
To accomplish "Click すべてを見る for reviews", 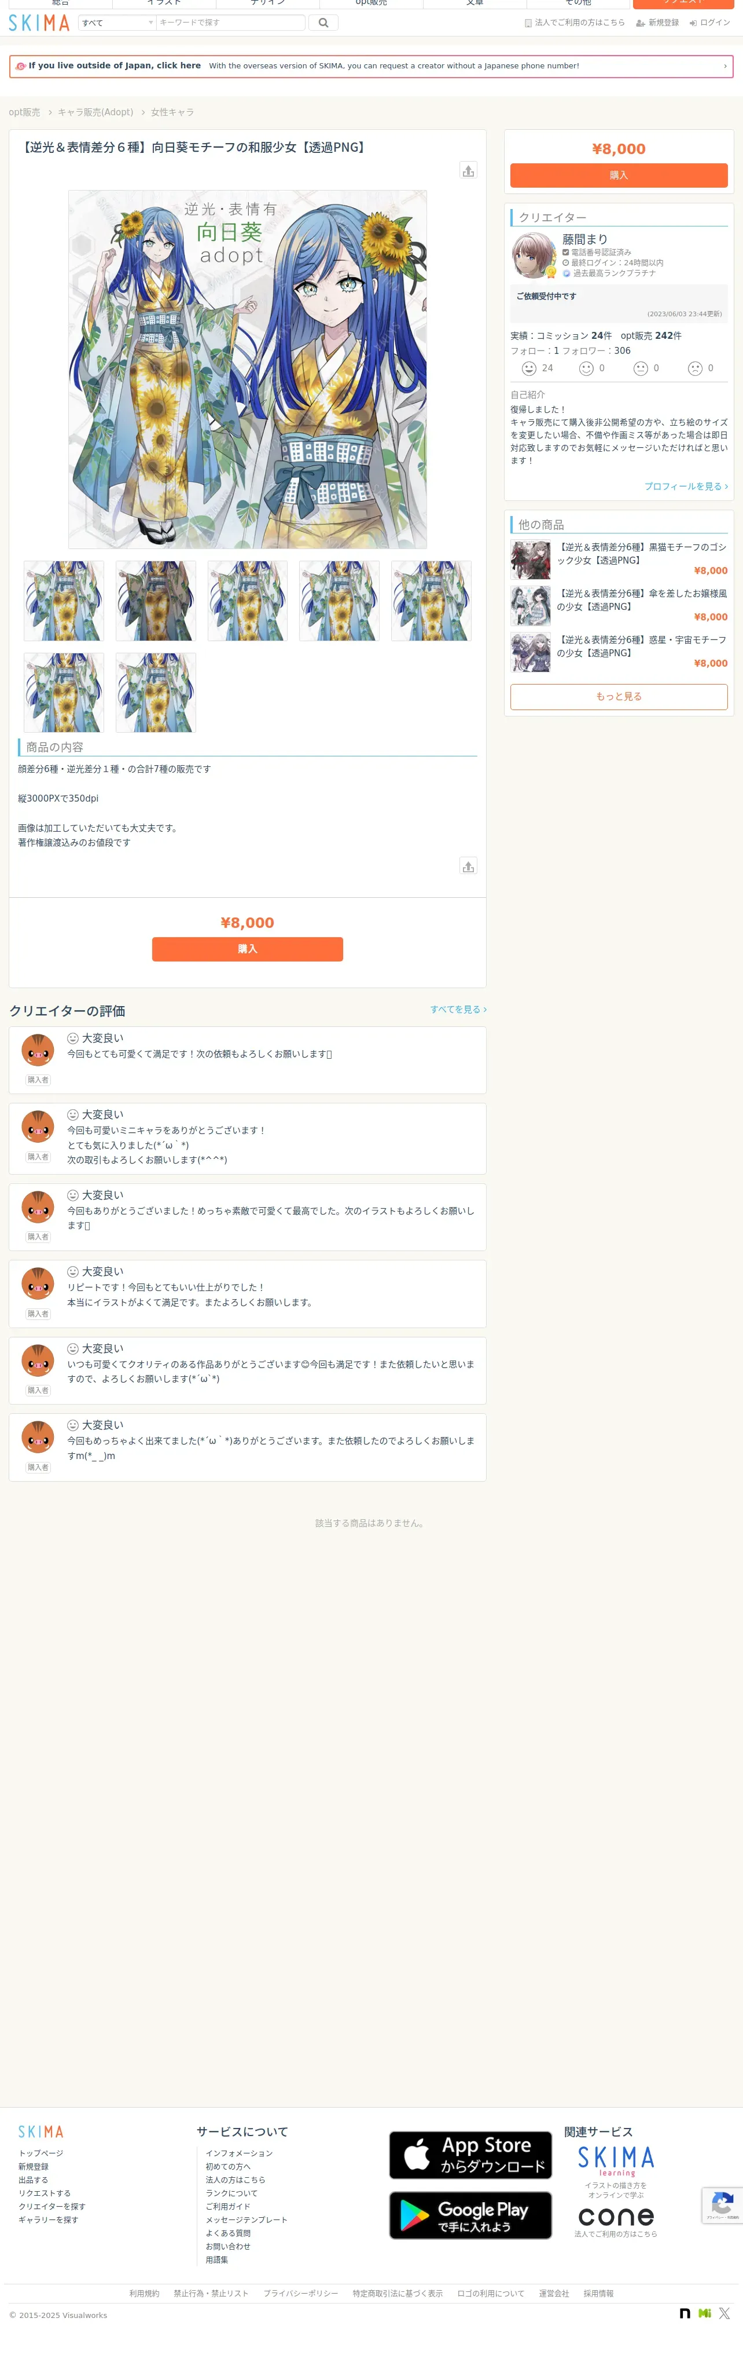I will pyautogui.click(x=458, y=1010).
